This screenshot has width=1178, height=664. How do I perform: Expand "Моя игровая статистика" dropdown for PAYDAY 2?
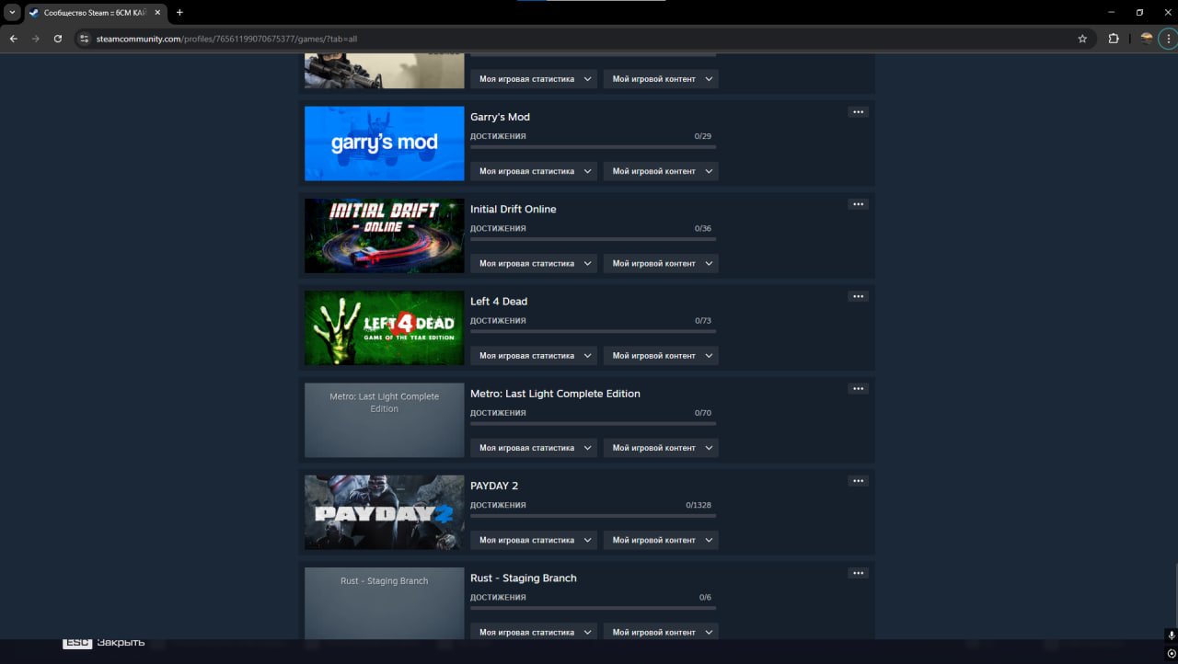pos(534,540)
